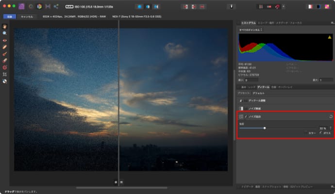Select the View (hand) tool
This screenshot has height=194, width=335.
5,26
